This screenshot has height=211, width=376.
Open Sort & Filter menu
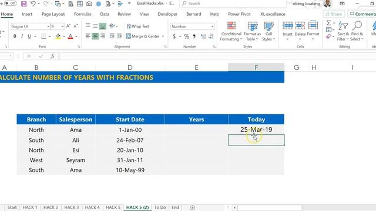coord(343,31)
